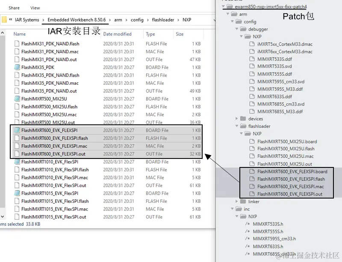Image resolution: width=342 pixels, height=262 pixels.
Task: Select FlashIMXRT500_MX25U.mac in Explorer list
Action: click(49, 115)
